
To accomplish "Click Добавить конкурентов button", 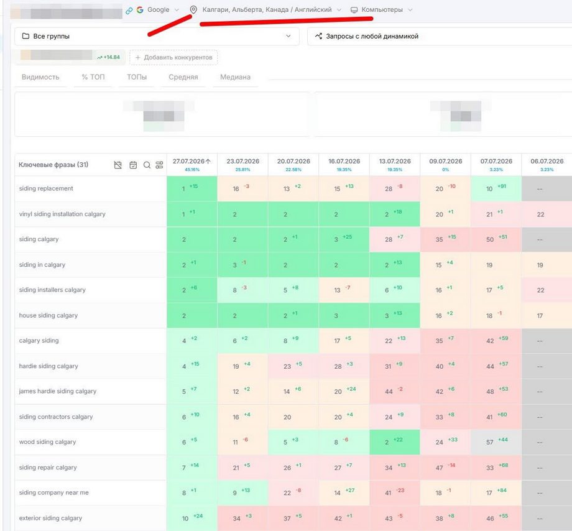I will tap(173, 57).
